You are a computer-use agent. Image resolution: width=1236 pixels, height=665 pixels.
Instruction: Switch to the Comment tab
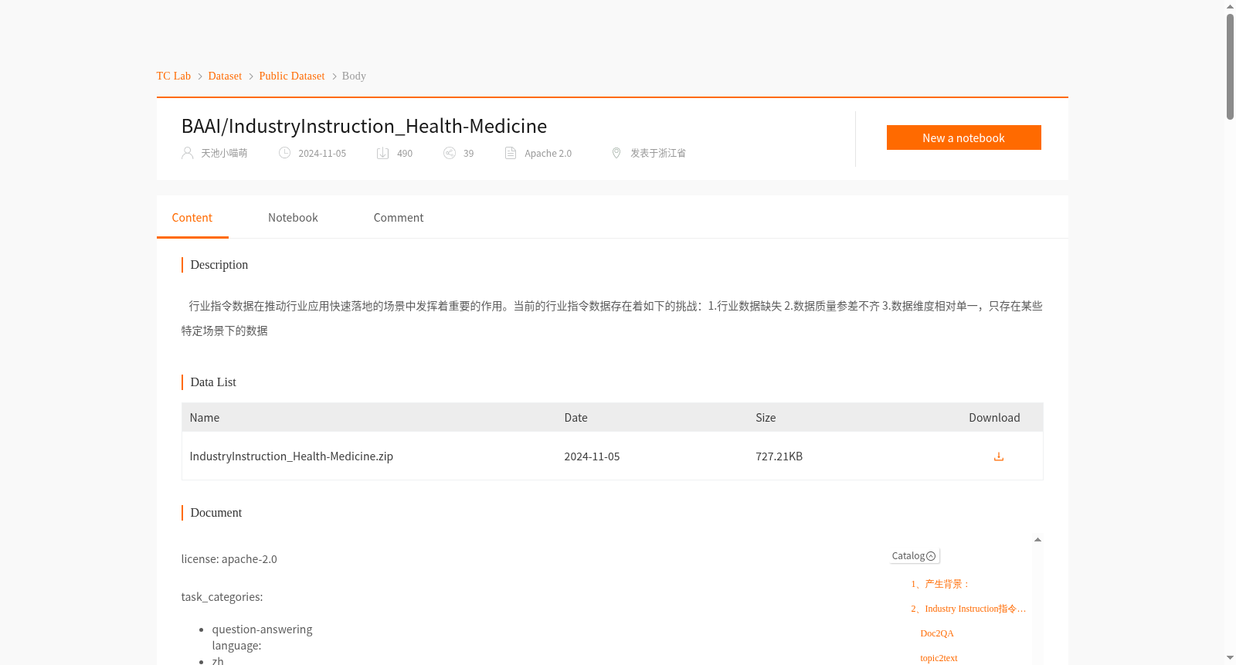[399, 218]
